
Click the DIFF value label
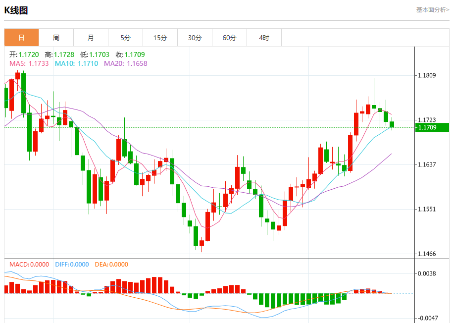coord(71,265)
